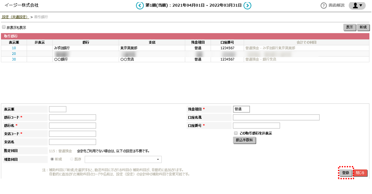Click the 表示 button
Screen dimensions: 372x194
(x=349, y=27)
